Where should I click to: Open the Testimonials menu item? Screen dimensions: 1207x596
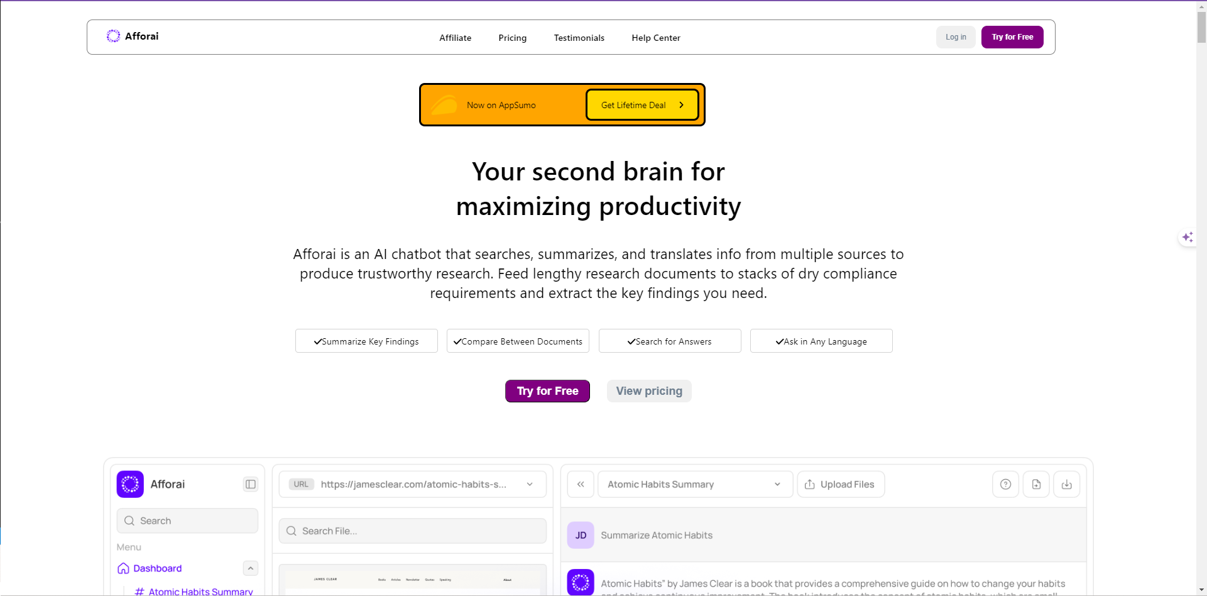click(579, 38)
